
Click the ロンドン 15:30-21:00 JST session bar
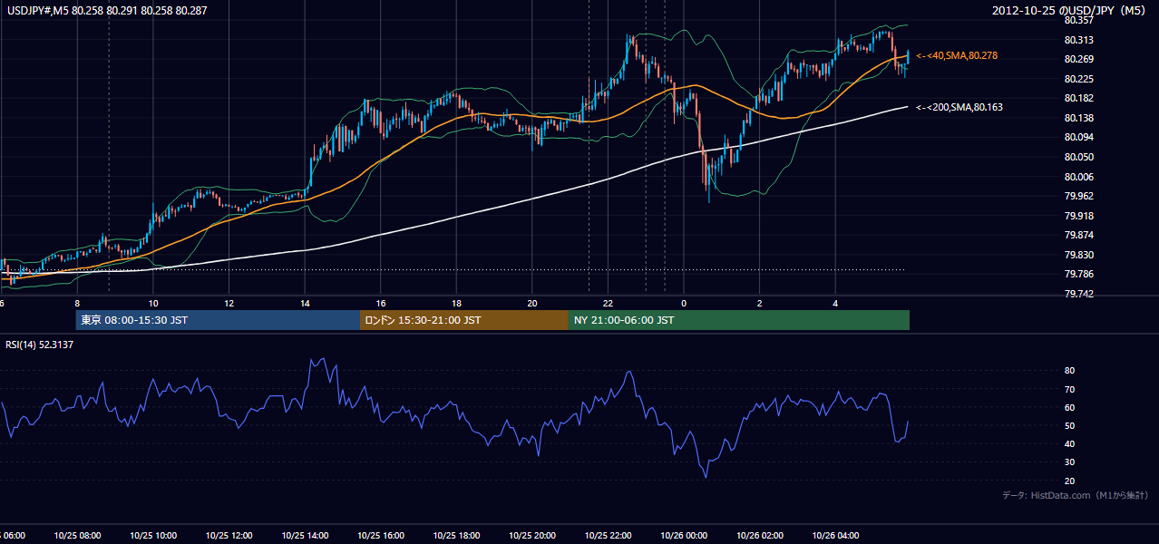coord(464,320)
